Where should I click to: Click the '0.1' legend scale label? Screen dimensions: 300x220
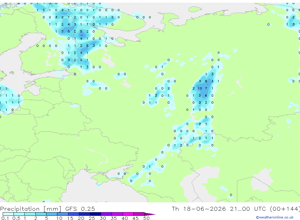click(x=5, y=218)
